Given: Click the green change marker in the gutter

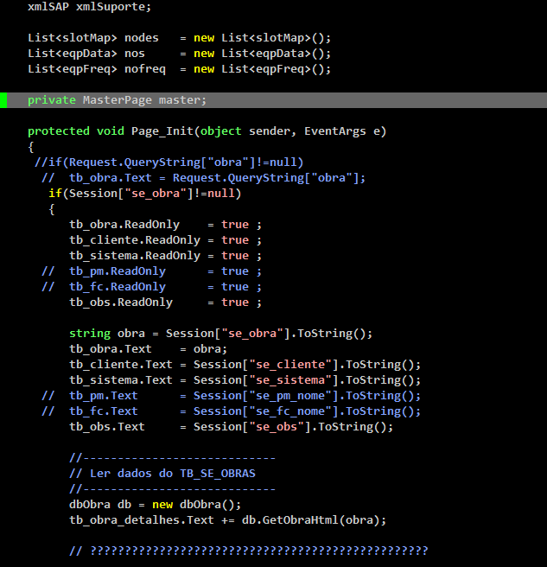Looking at the screenshot, I should click(x=3, y=100).
